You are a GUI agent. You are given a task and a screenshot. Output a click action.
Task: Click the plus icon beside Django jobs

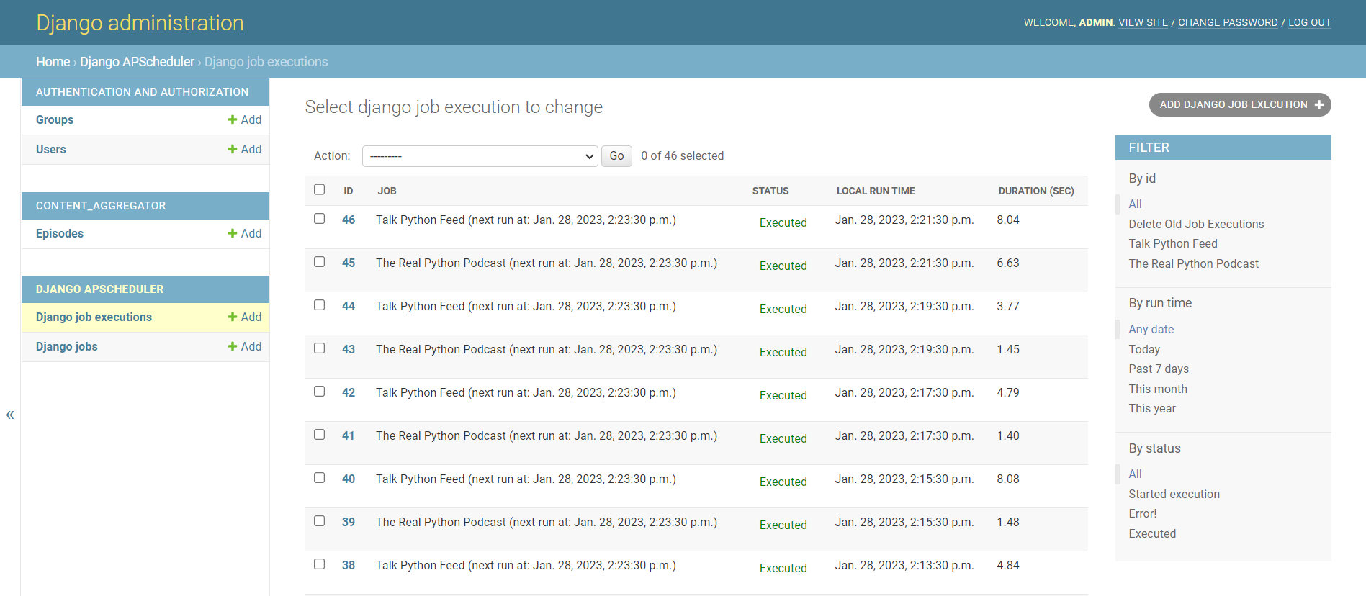click(233, 346)
